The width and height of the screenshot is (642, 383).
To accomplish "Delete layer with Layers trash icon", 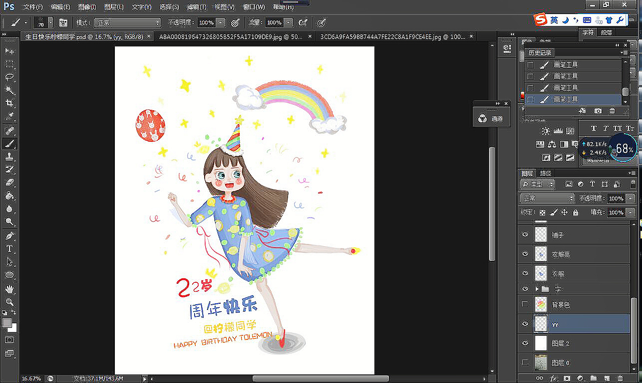I will [620, 378].
